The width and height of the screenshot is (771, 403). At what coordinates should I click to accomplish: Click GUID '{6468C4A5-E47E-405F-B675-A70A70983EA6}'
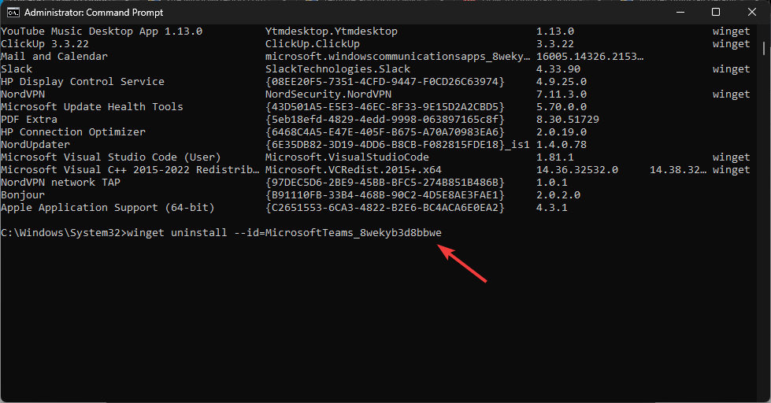(x=385, y=132)
